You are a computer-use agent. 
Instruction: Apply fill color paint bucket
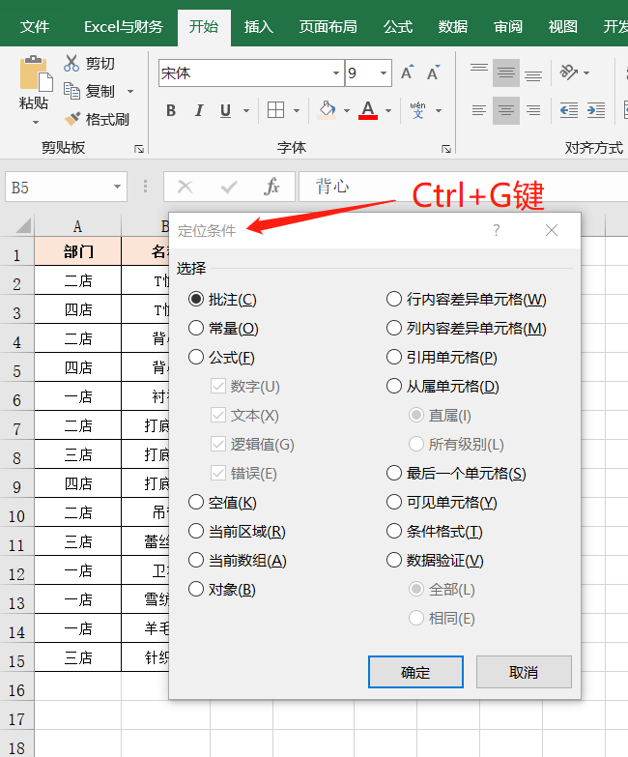(x=327, y=110)
